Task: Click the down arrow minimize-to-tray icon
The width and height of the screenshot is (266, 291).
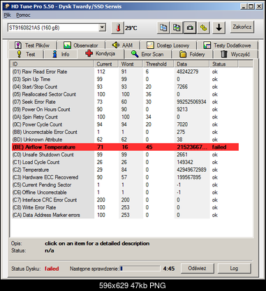Action: coord(219,28)
